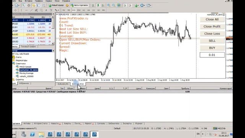Image resolution: width=245 pixels, height=138 pixels.
Task: Expand the Советники tree node
Action: point(21,64)
